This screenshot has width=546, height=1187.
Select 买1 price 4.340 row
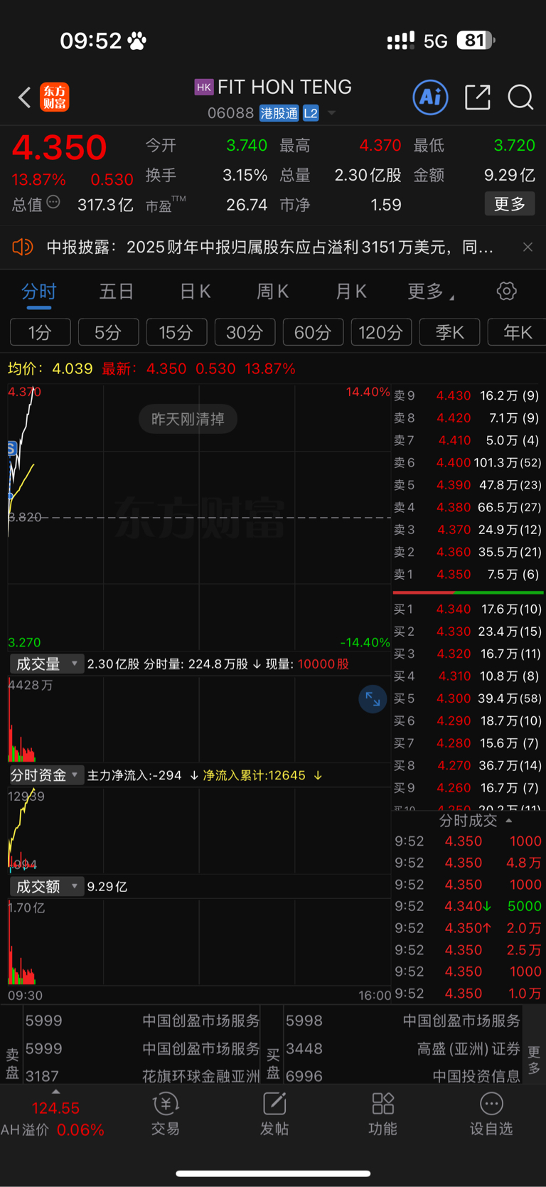point(468,609)
